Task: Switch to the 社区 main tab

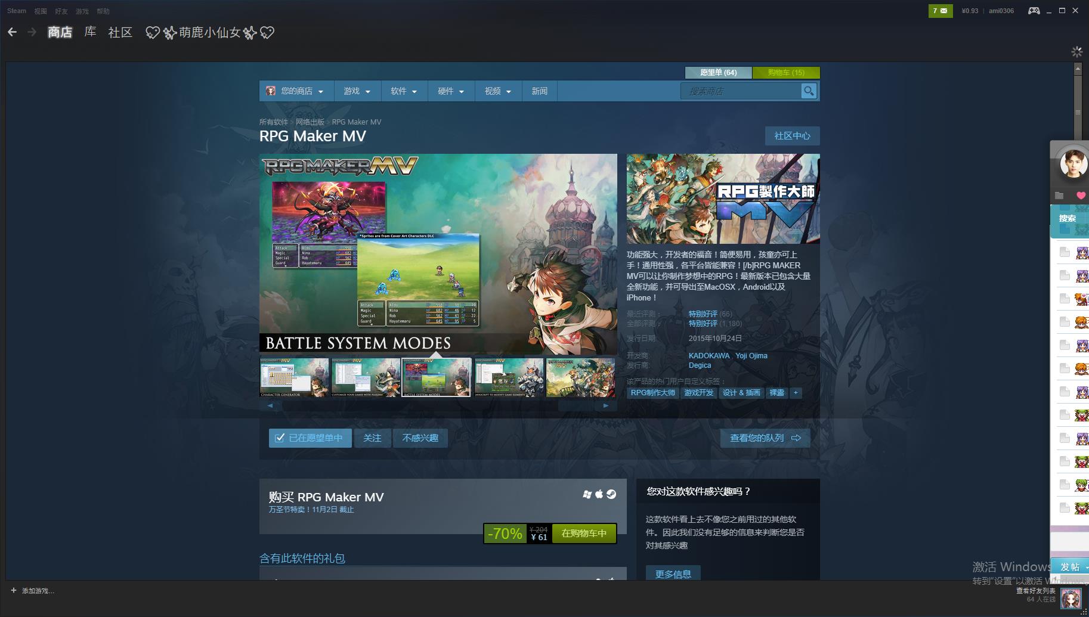Action: pyautogui.click(x=120, y=32)
